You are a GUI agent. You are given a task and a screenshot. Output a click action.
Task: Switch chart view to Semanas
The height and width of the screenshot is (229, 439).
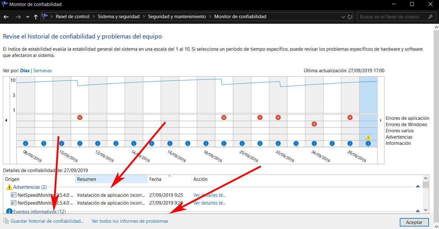pos(42,71)
